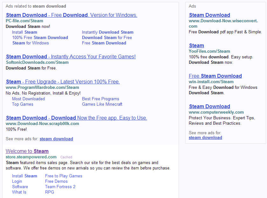Click 'No Ads, No Registration, Install & Enjoy!' text

[43, 93]
